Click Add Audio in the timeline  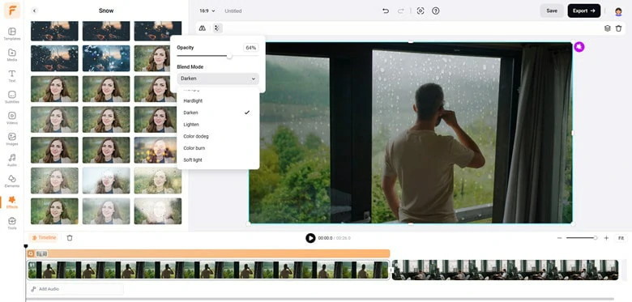[x=75, y=289]
